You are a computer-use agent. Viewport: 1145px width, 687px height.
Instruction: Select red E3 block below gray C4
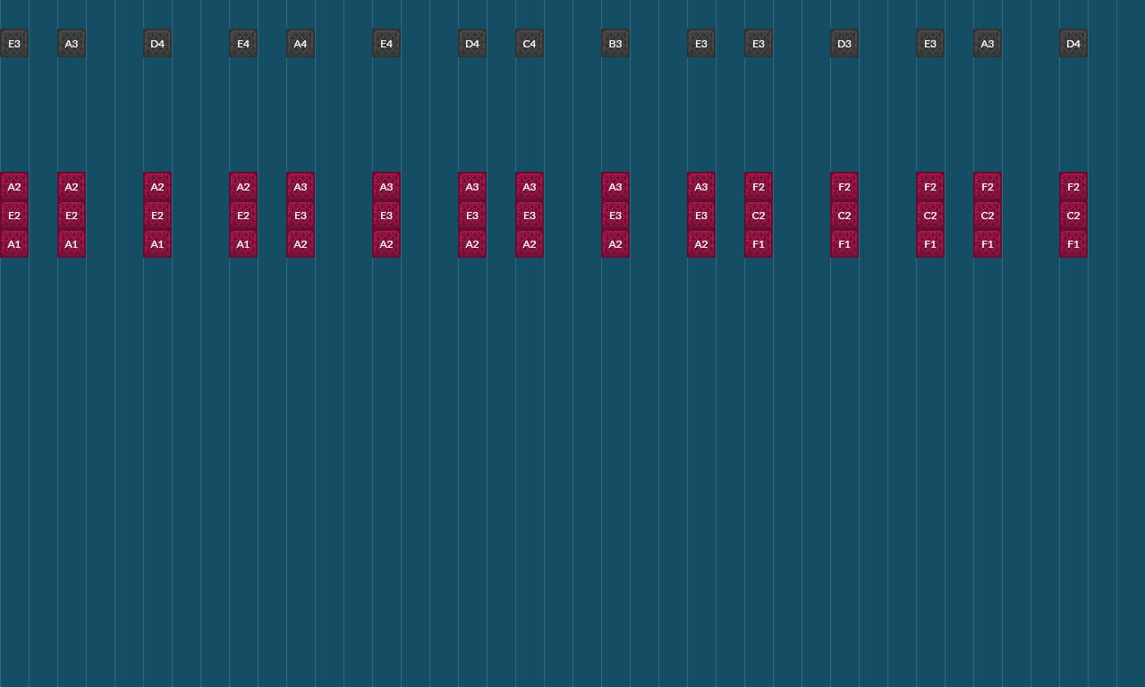click(530, 216)
